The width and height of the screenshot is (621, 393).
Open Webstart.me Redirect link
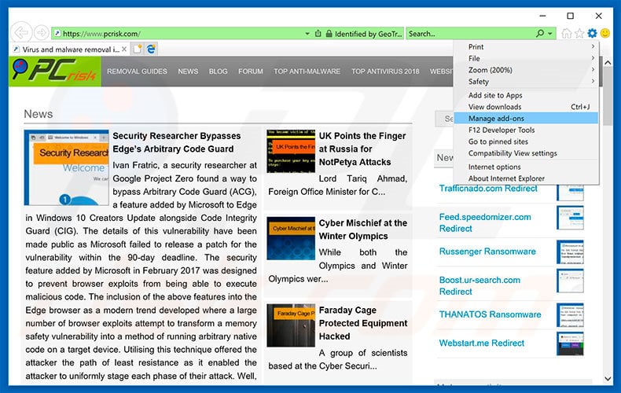click(482, 343)
